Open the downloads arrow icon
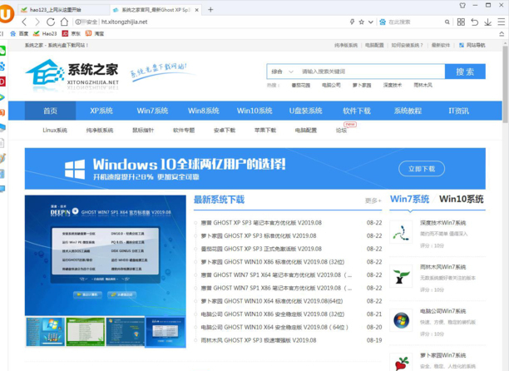This screenshot has height=371, width=509. pyautogui.click(x=487, y=22)
